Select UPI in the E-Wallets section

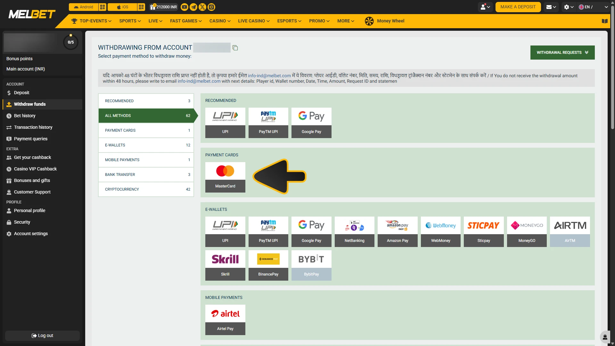(225, 232)
